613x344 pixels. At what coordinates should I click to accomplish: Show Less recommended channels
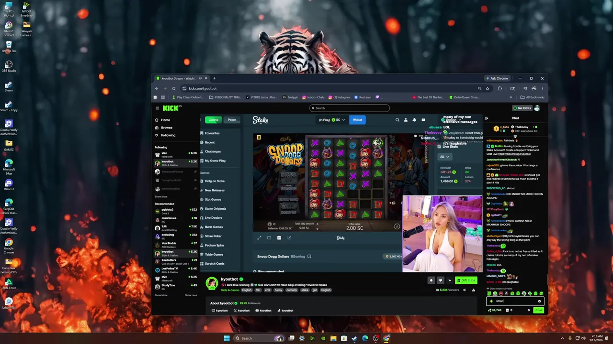pos(191,295)
